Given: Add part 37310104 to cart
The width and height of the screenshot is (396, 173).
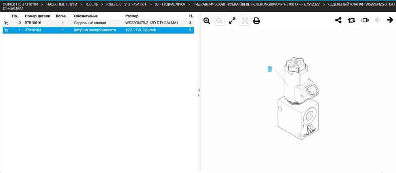Looking at the screenshot, I should tap(6, 30).
